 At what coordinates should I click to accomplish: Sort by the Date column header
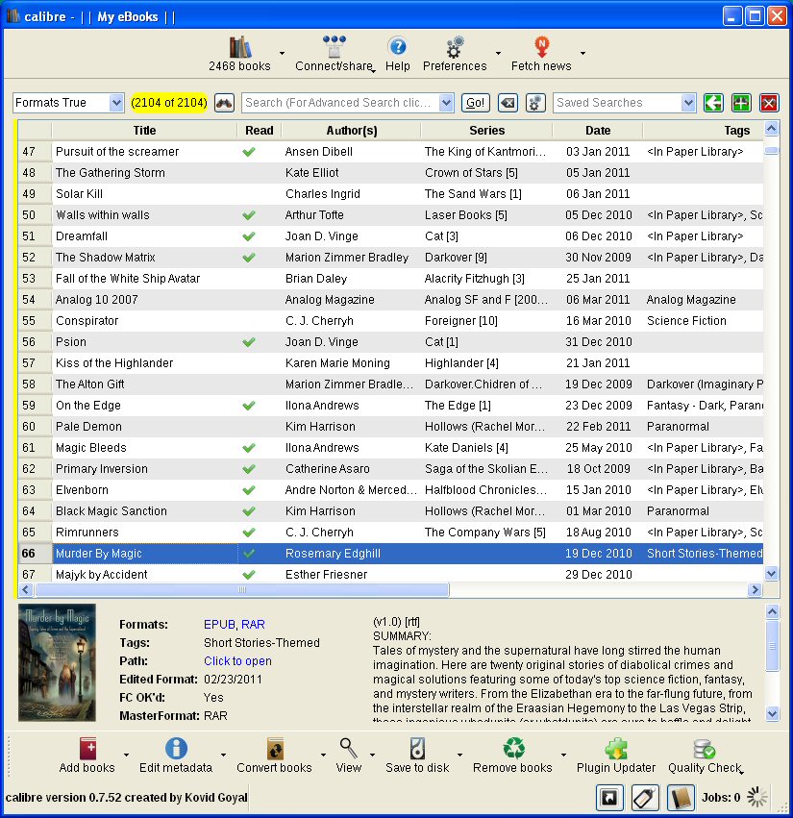coord(598,131)
